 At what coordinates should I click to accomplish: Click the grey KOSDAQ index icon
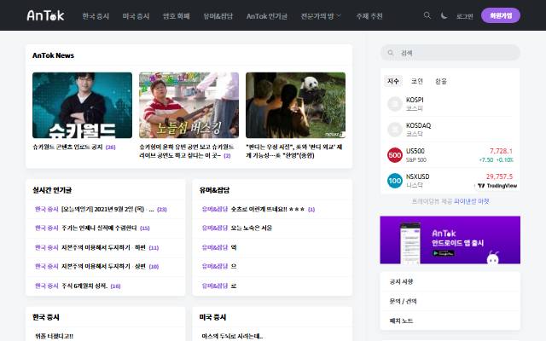[x=395, y=130]
